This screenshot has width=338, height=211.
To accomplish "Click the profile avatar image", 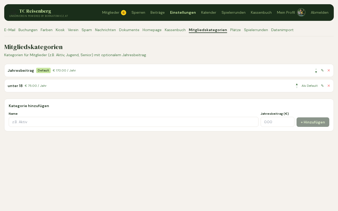I will [301, 12].
